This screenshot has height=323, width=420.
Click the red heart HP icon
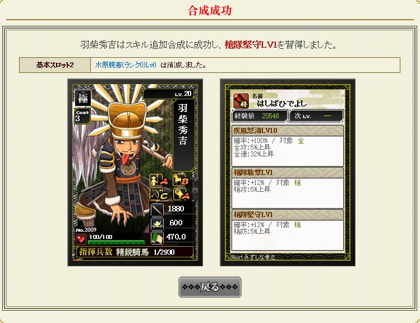point(81,239)
